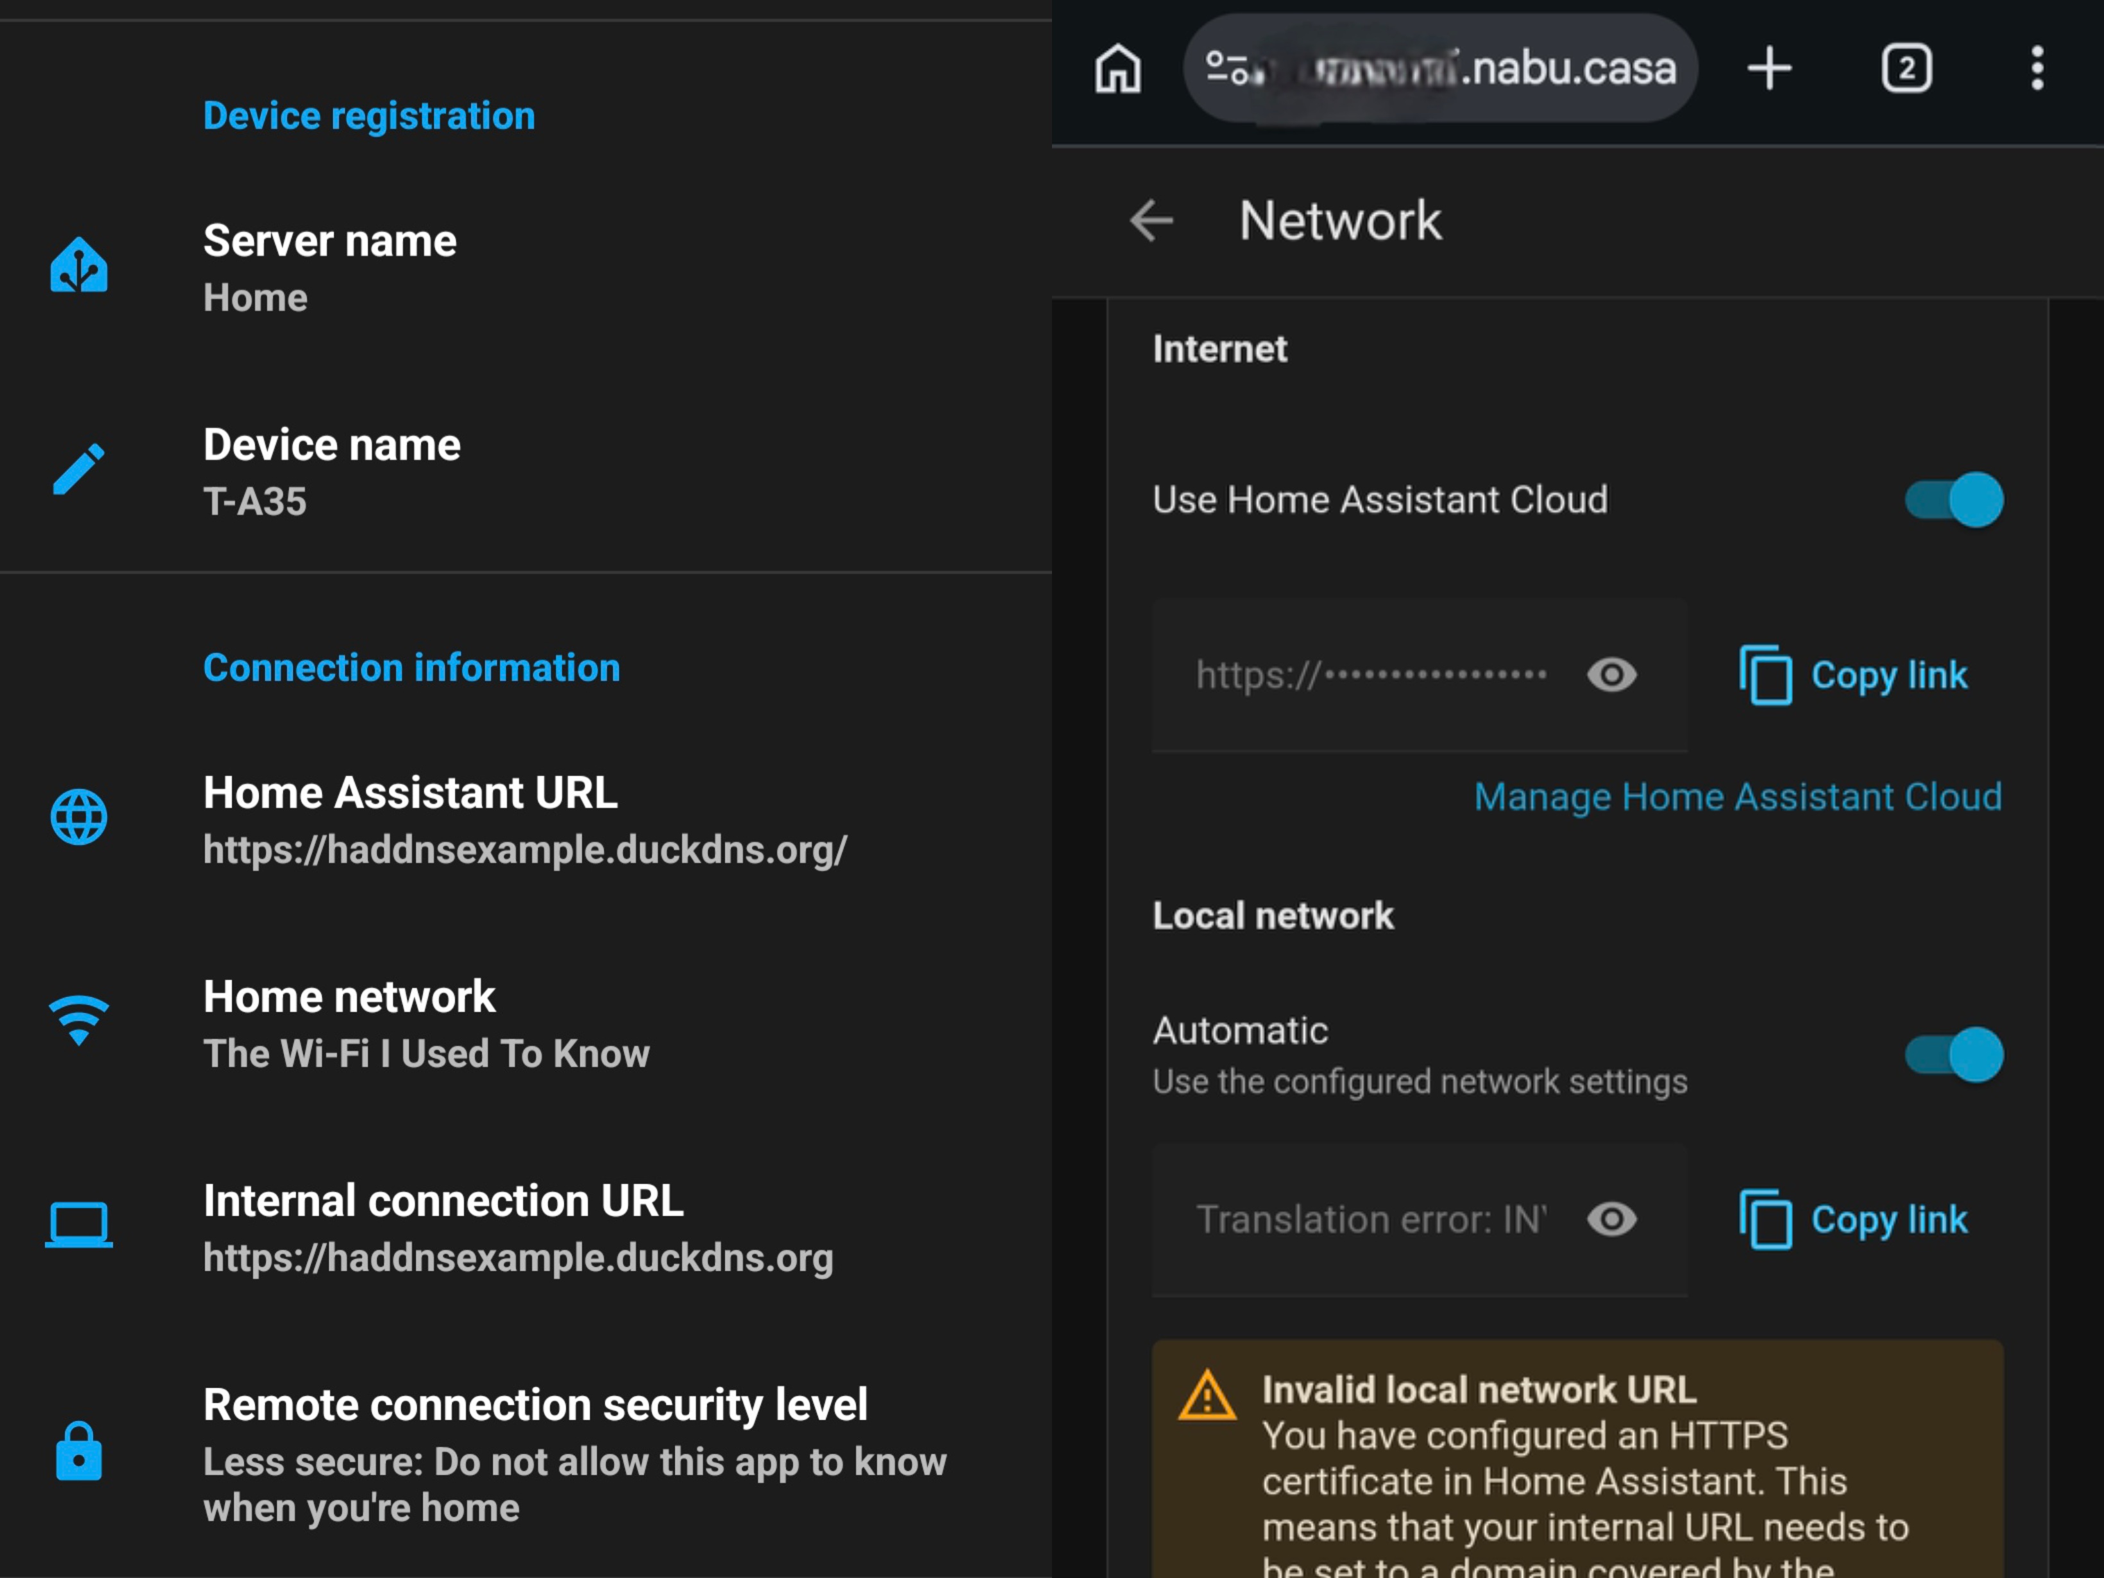Open the tab switcher showing 2 tabs
This screenshot has width=2104, height=1578.
coord(1906,69)
